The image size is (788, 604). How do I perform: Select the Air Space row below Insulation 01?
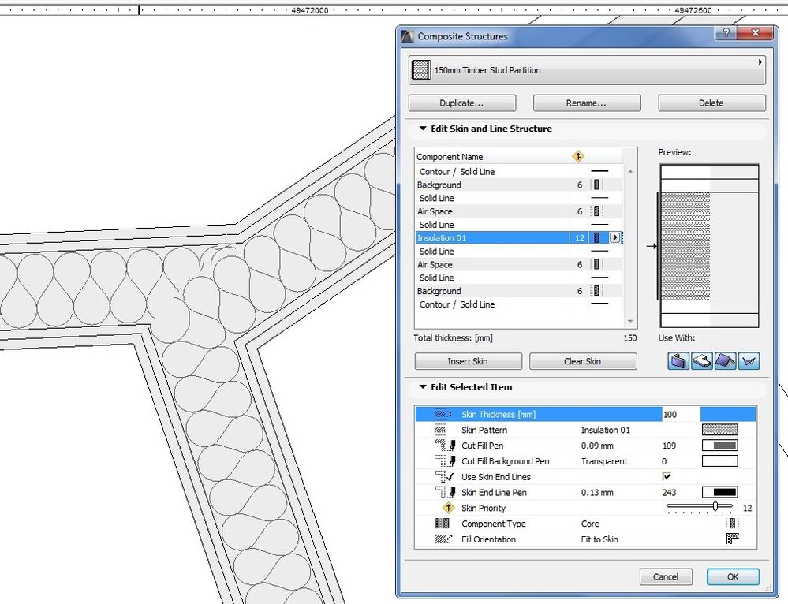point(519,264)
